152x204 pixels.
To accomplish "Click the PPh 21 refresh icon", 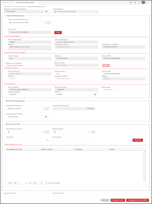I will pyautogui.click(x=95, y=95).
